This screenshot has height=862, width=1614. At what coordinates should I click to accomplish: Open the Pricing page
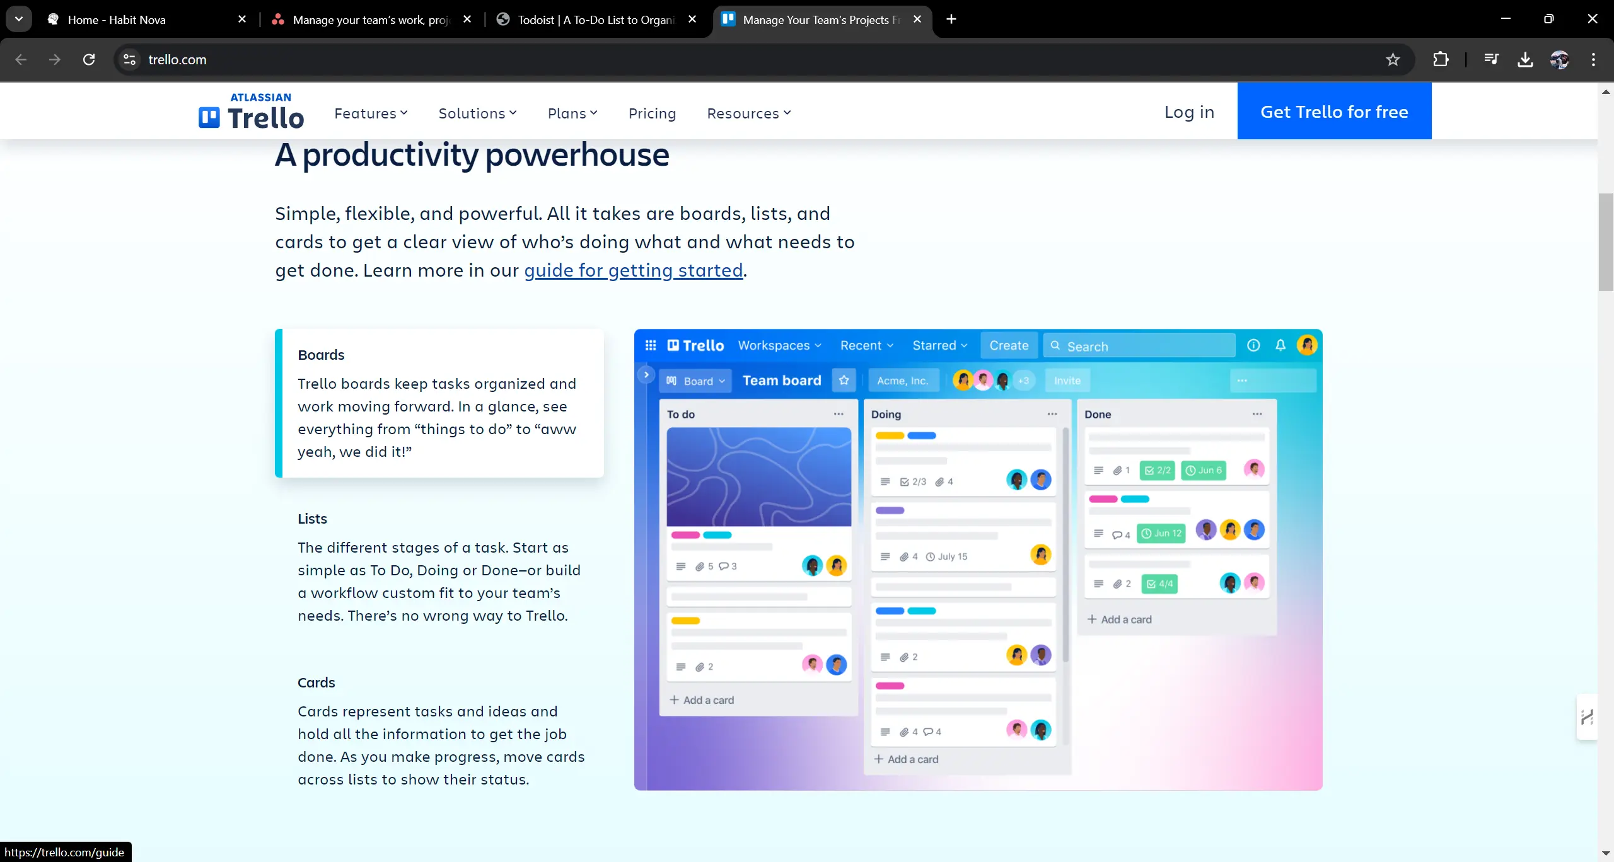652,113
